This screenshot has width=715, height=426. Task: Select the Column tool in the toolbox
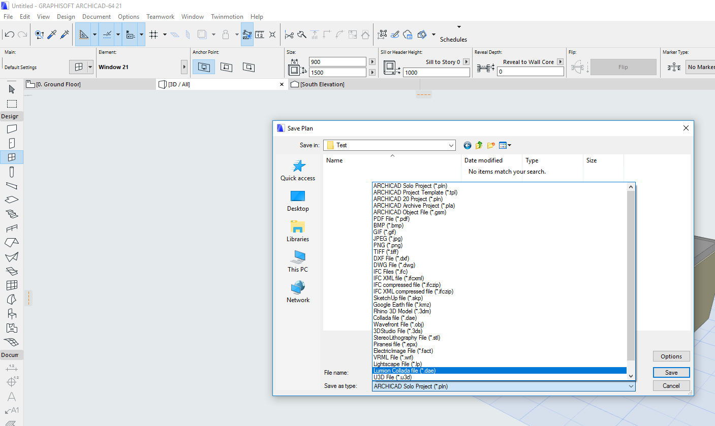(12, 172)
